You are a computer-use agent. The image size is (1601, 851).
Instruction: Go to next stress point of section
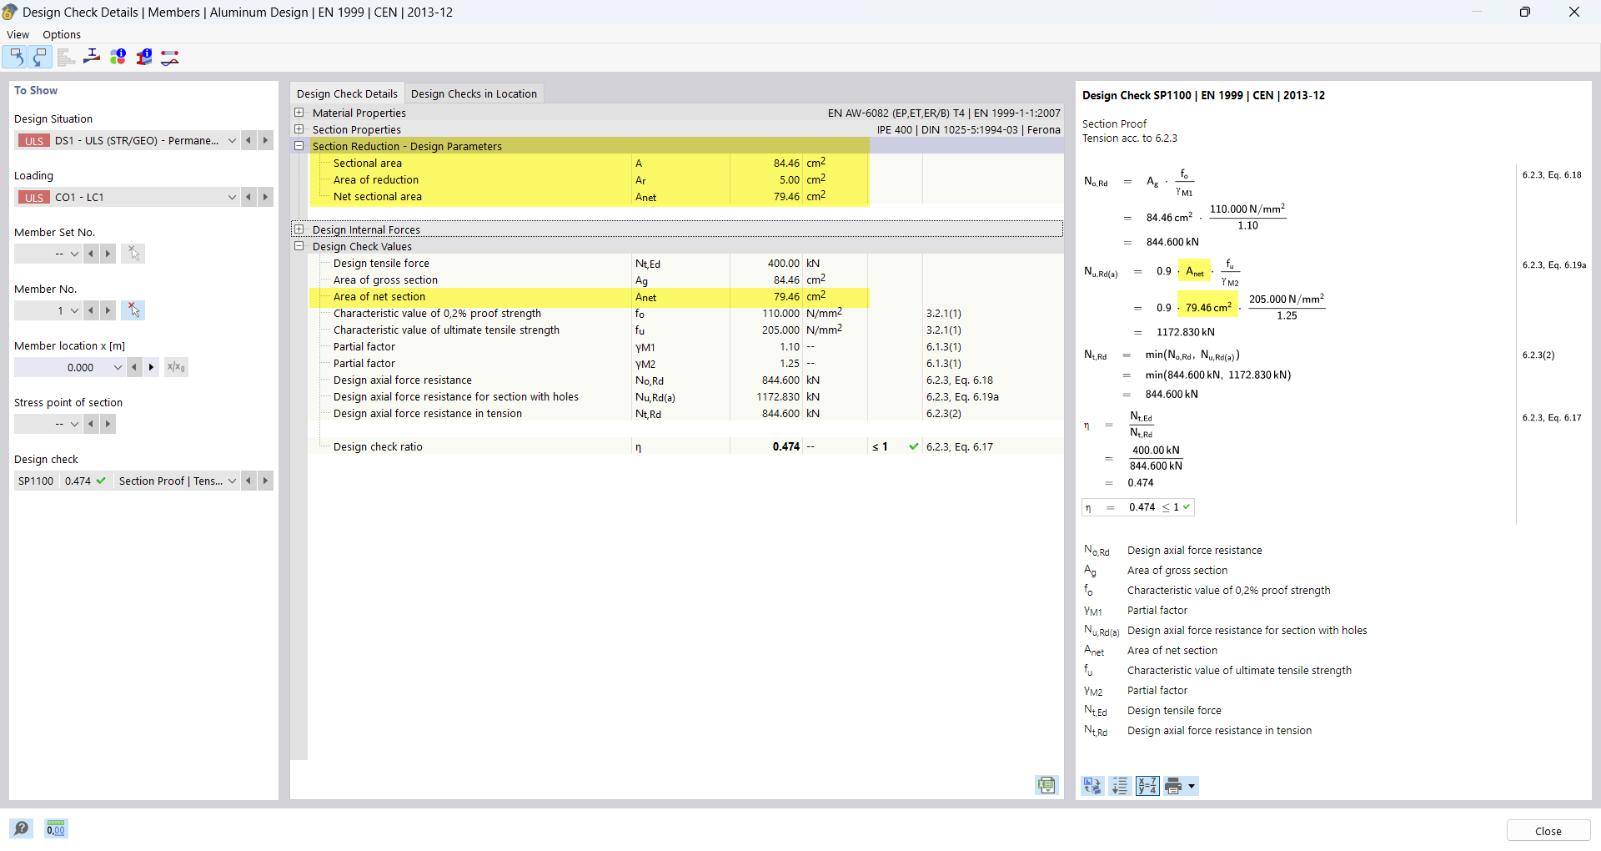[x=108, y=424]
